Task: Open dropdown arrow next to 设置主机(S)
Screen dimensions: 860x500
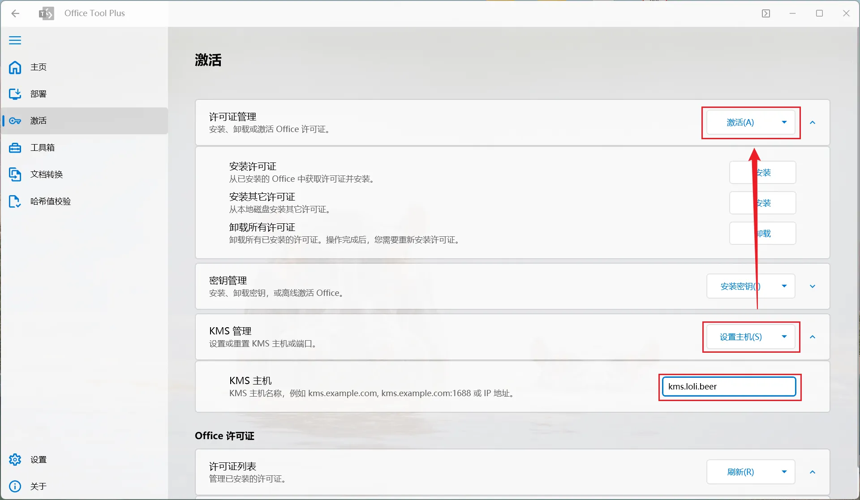Action: point(784,337)
